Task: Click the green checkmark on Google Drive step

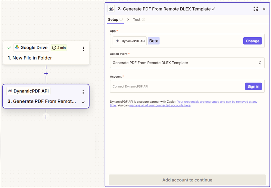Action: [9, 48]
